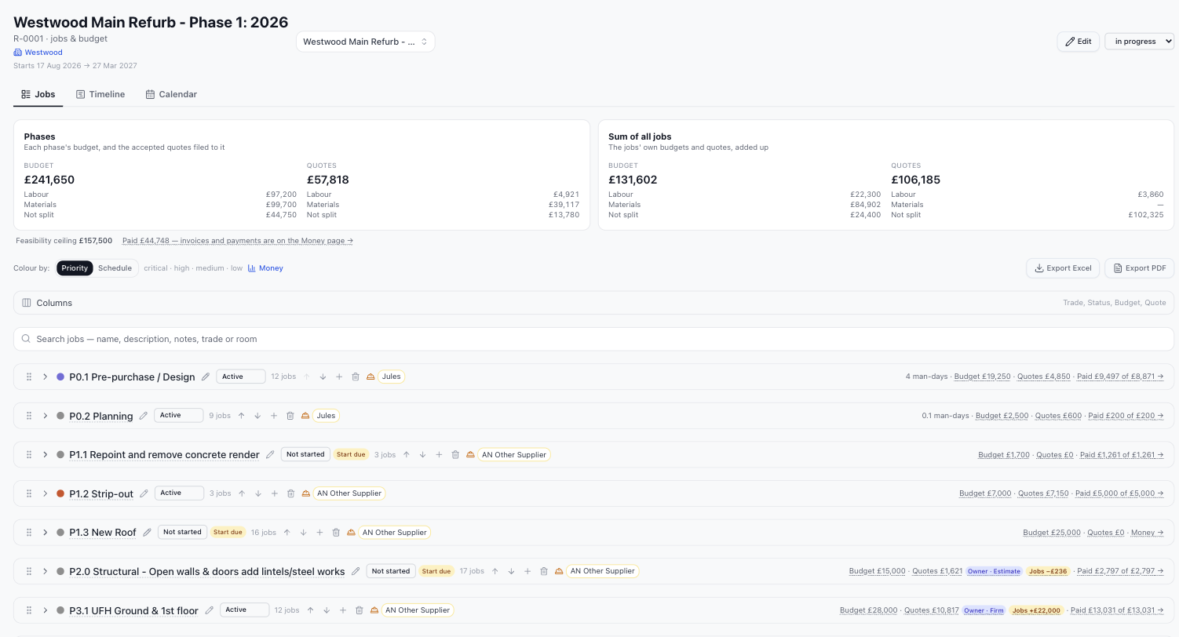
Task: Move P1.2 Strip-out phase up
Action: 242,493
